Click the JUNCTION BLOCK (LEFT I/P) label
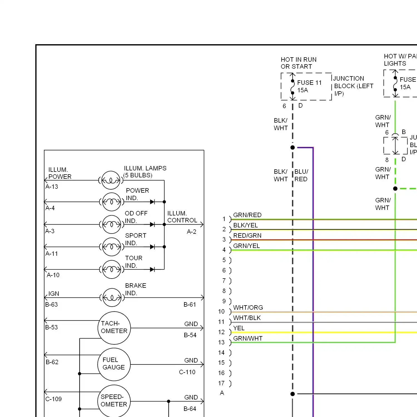The width and height of the screenshot is (417, 417). 354,86
